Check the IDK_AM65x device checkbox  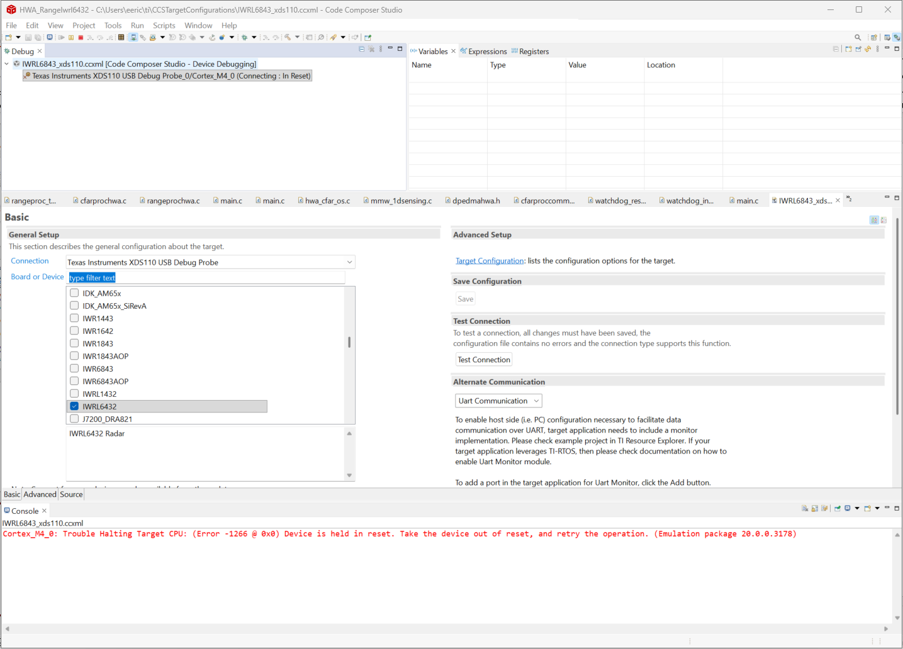[74, 293]
